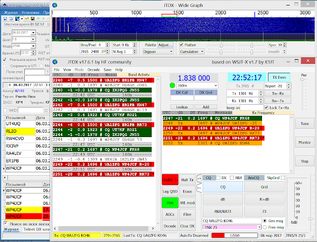Open the dropdown arrow beside the world map icon
Image resolution: width=317 pixels, height=242 pixels.
21,19
